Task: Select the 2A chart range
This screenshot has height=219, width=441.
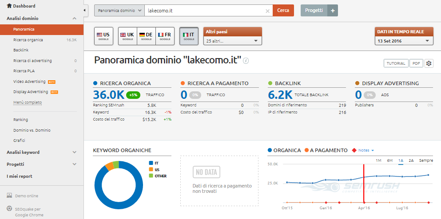Action: 411,160
